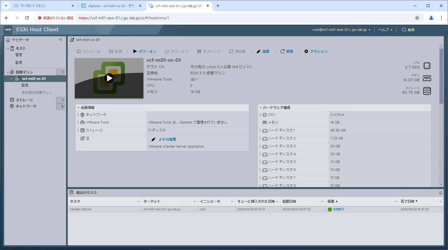448x250 pixels.
Task: Collapse the 全般情報 panel
Action: pyautogui.click(x=78, y=108)
